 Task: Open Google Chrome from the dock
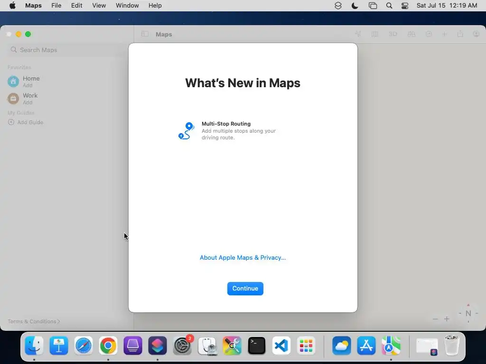coord(108,346)
